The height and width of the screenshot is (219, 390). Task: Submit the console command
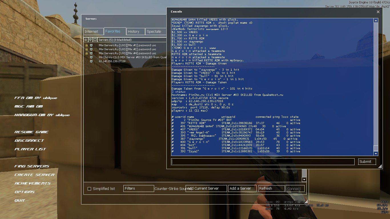point(367,161)
